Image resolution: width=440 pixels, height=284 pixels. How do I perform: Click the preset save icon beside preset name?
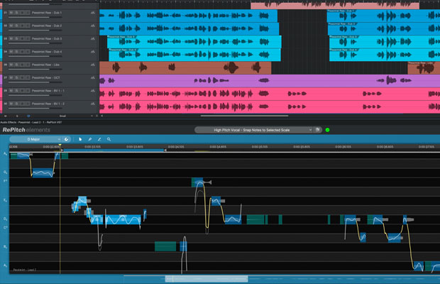(319, 130)
